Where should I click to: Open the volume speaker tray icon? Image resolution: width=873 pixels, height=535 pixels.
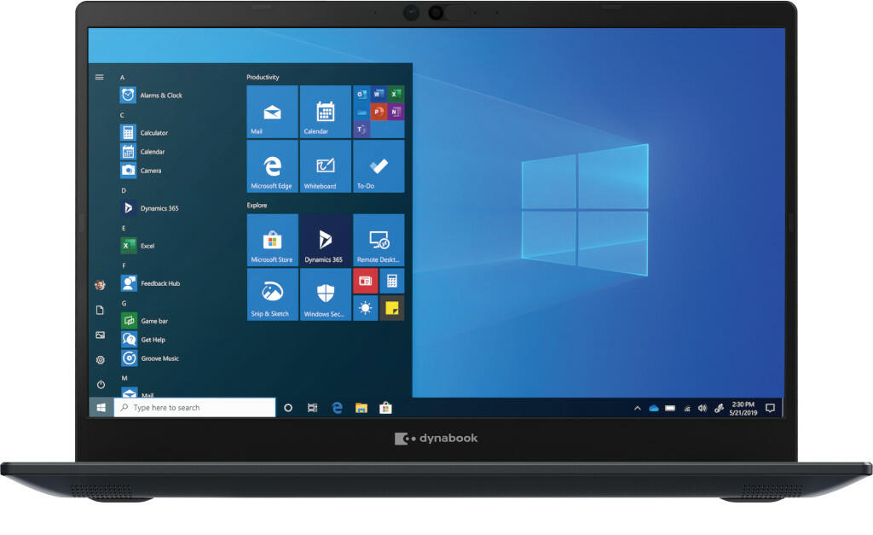pyautogui.click(x=702, y=409)
